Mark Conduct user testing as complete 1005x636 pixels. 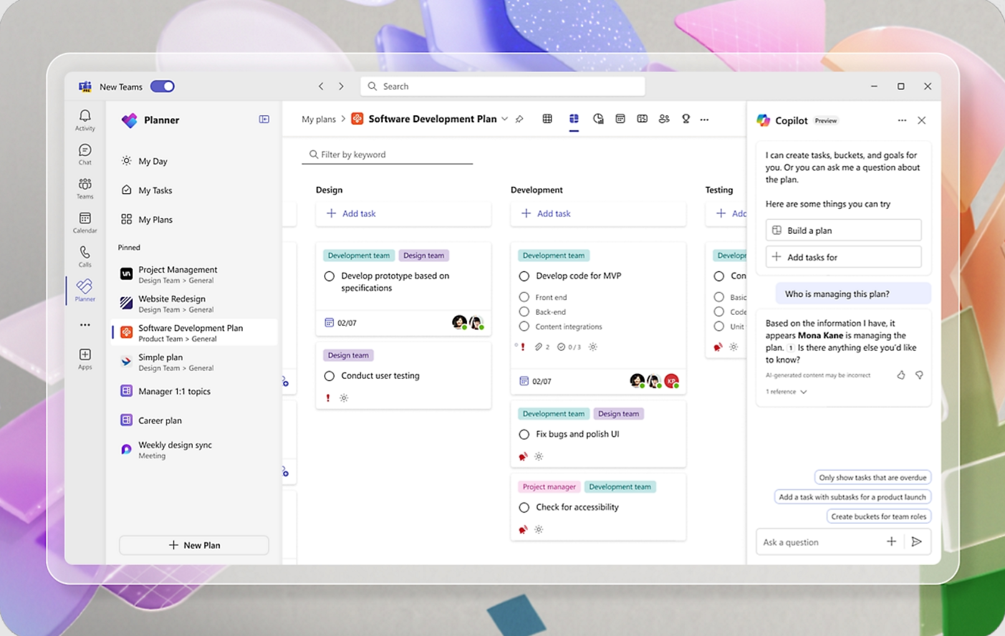point(329,375)
